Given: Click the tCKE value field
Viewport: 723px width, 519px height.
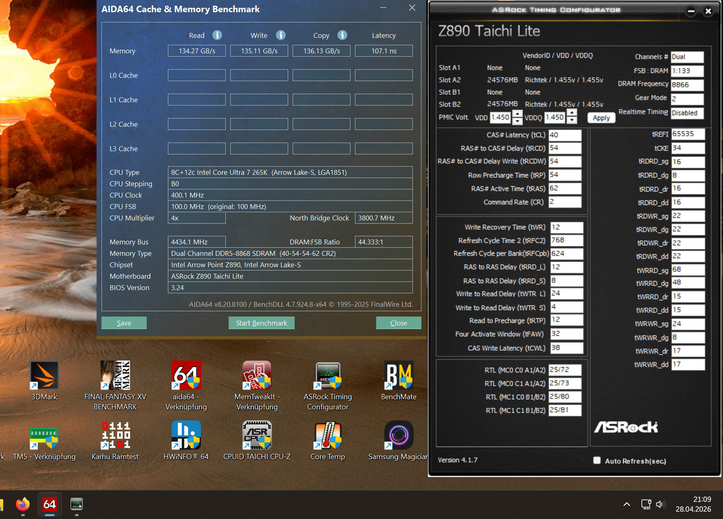Looking at the screenshot, I should click(x=688, y=148).
